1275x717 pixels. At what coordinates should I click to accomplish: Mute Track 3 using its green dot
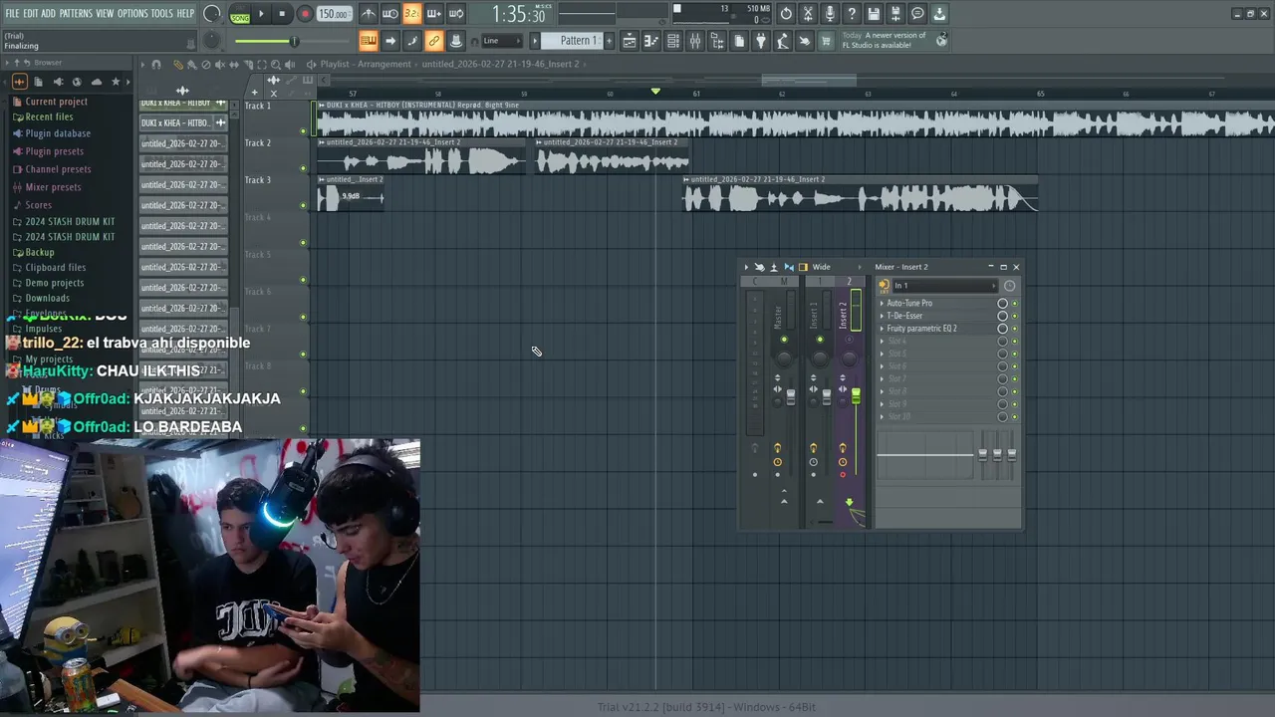pos(304,205)
